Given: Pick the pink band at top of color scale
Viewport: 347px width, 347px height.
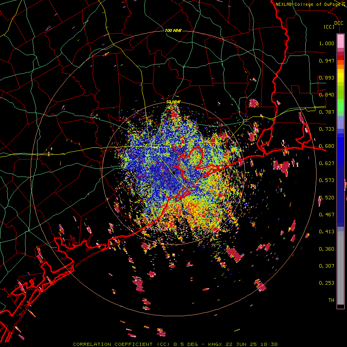Looking at the screenshot, I should point(340,41).
